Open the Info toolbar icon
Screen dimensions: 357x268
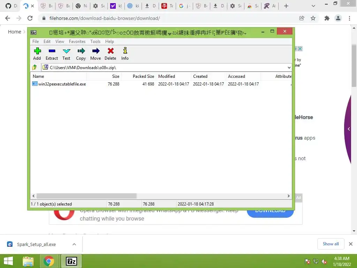[125, 53]
